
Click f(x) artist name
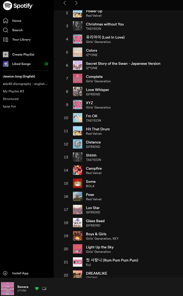88,265
